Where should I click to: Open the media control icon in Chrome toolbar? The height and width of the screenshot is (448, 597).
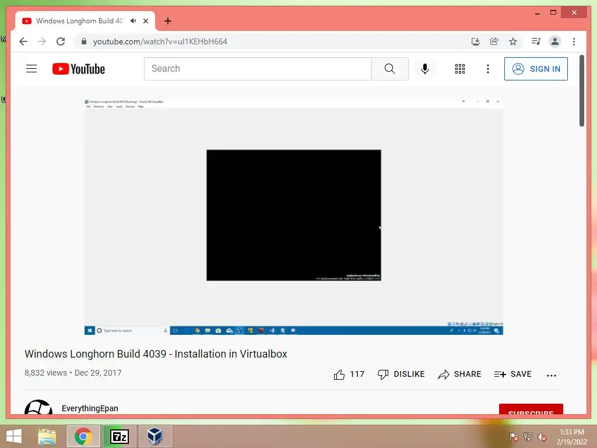point(536,41)
